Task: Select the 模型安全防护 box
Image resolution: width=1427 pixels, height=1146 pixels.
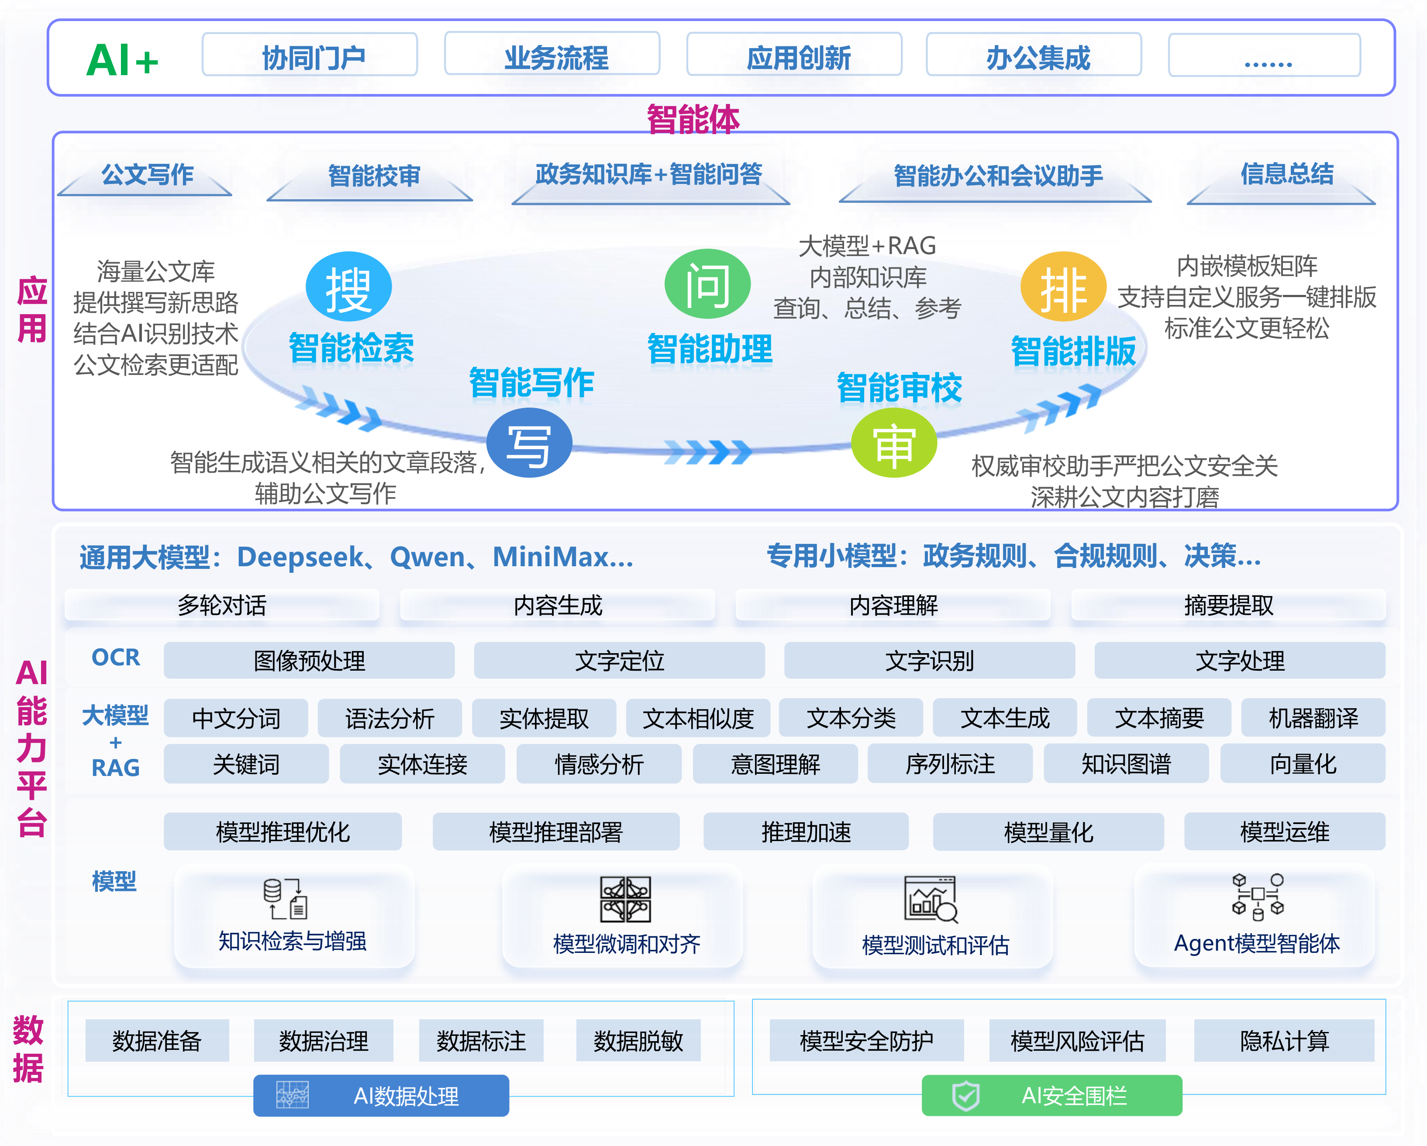Action: (866, 1041)
